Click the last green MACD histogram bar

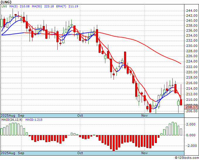[x=181, y=132]
